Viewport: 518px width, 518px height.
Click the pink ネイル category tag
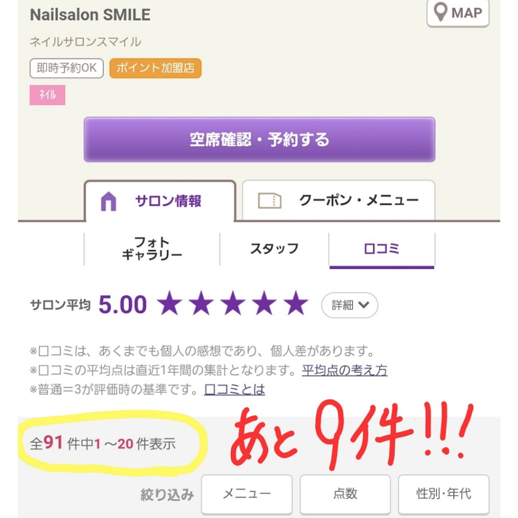pos(47,95)
